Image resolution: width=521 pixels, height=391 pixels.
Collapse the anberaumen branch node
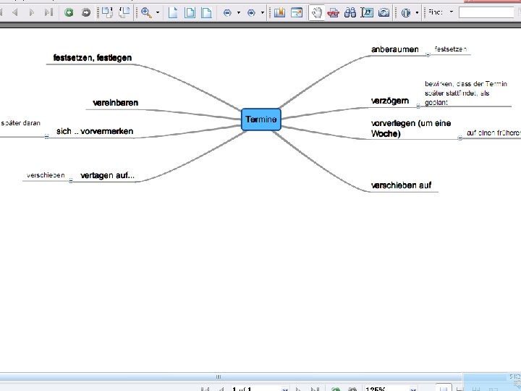pos(428,54)
